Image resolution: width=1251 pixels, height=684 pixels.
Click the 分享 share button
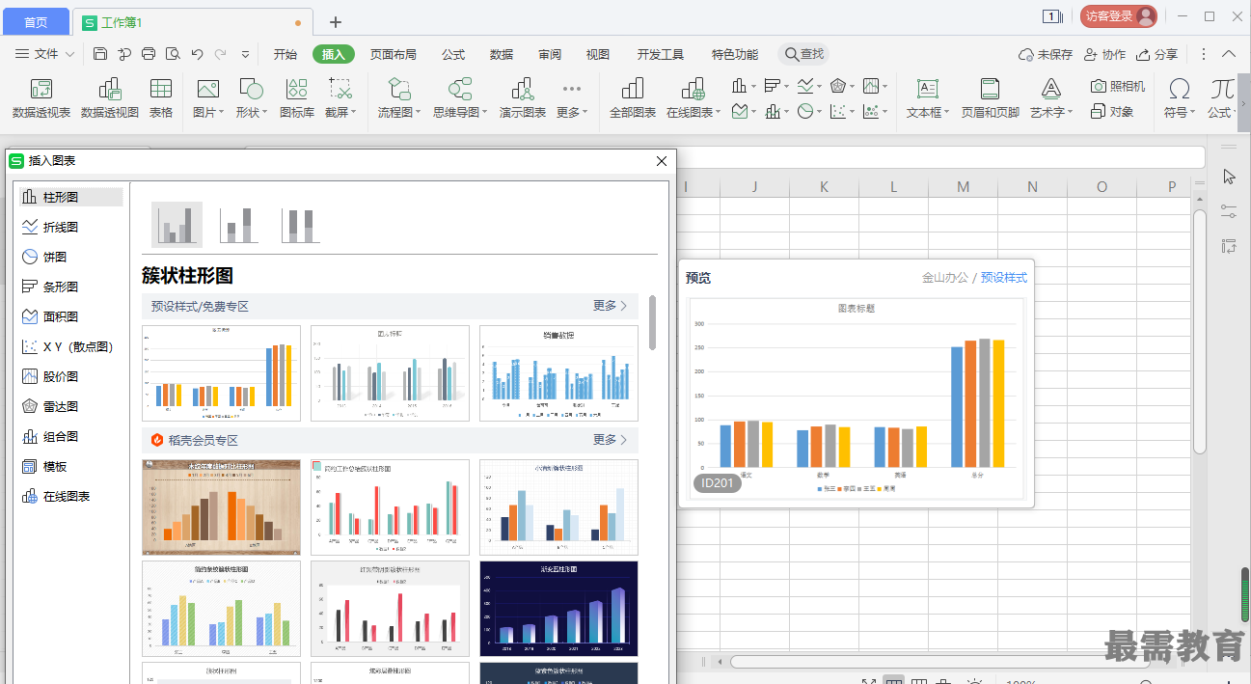[1157, 55]
